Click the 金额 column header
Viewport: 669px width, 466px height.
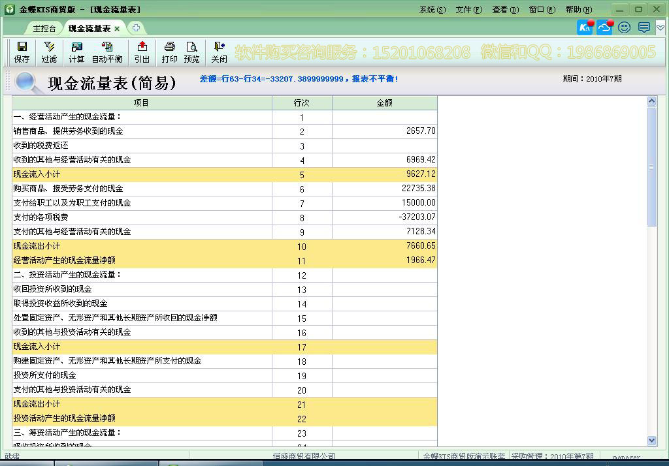click(x=384, y=103)
